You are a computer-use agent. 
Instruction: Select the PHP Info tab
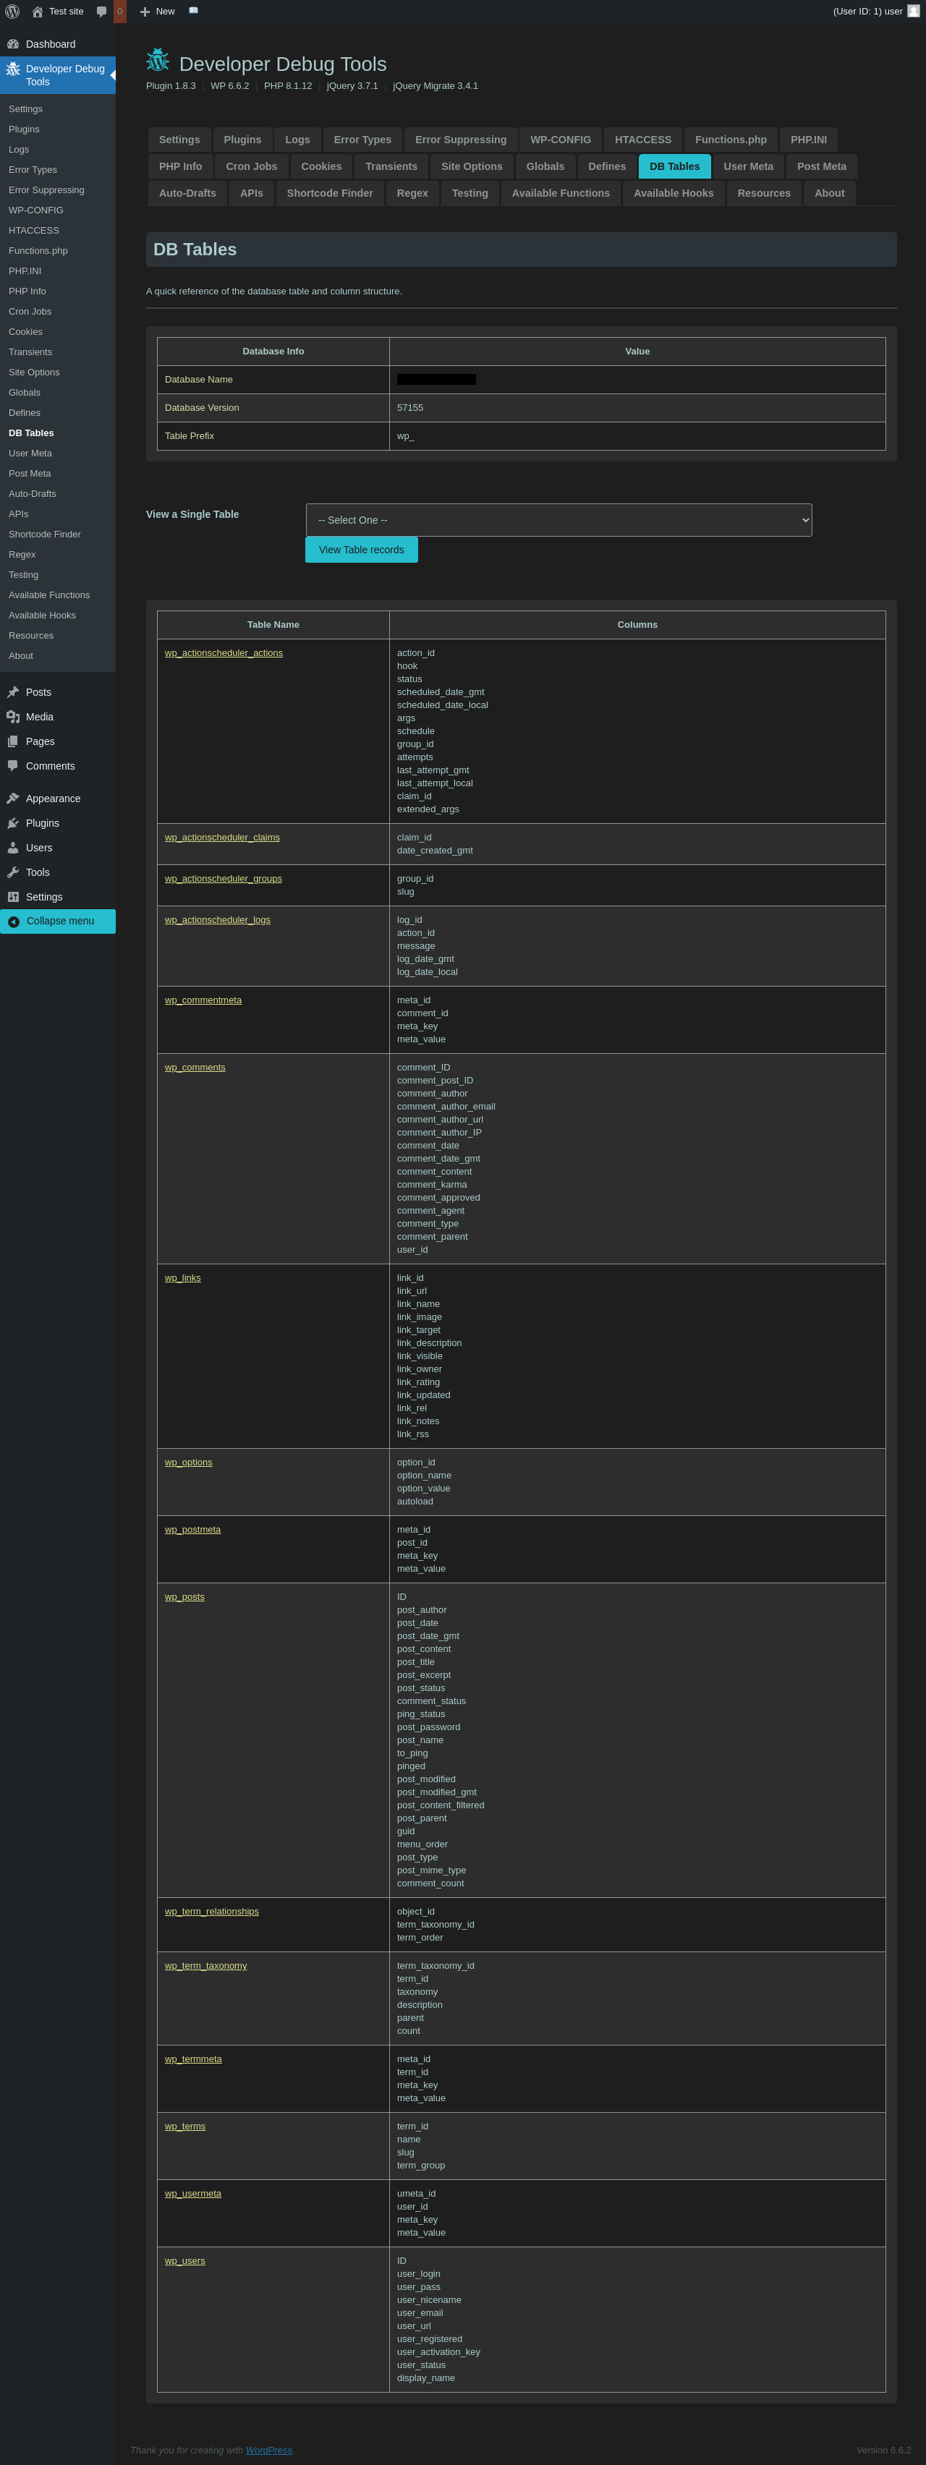pyautogui.click(x=181, y=166)
